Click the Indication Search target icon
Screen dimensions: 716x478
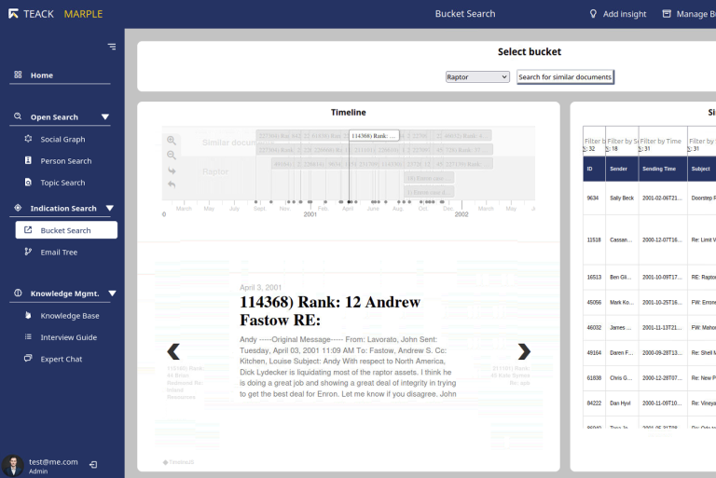point(18,208)
